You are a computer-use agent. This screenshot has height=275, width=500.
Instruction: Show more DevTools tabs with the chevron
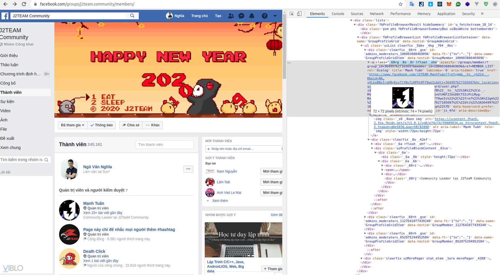482,14
